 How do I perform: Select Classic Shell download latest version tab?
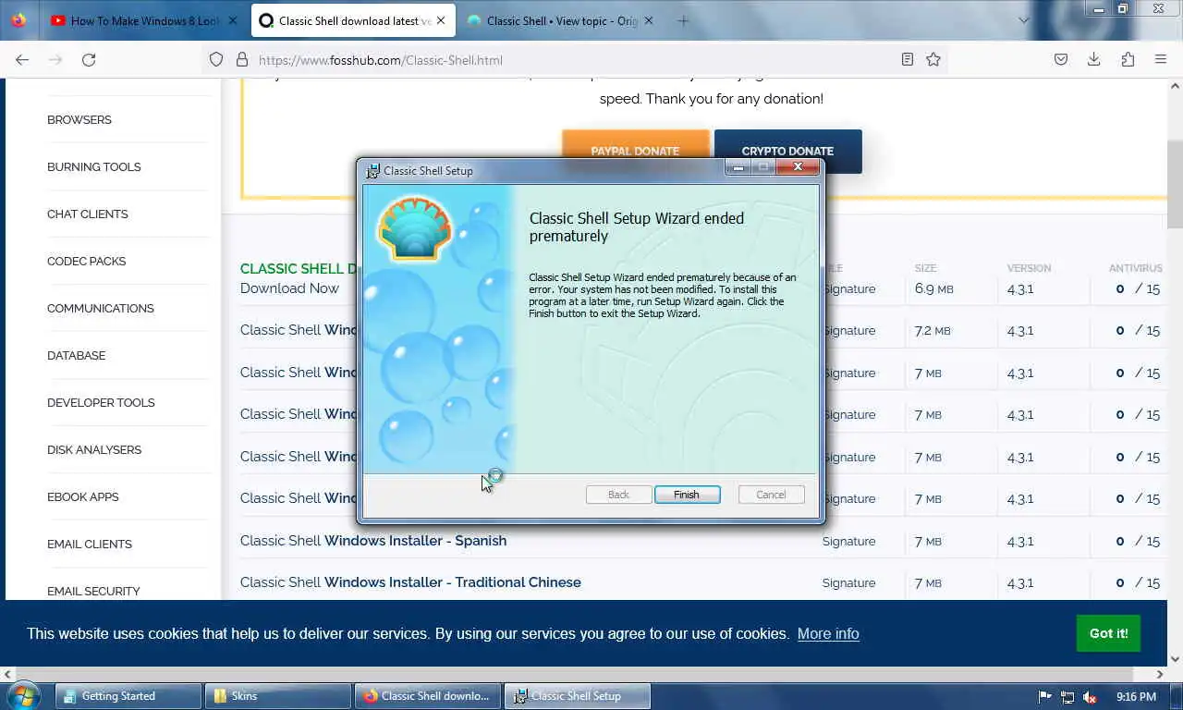coord(355,20)
